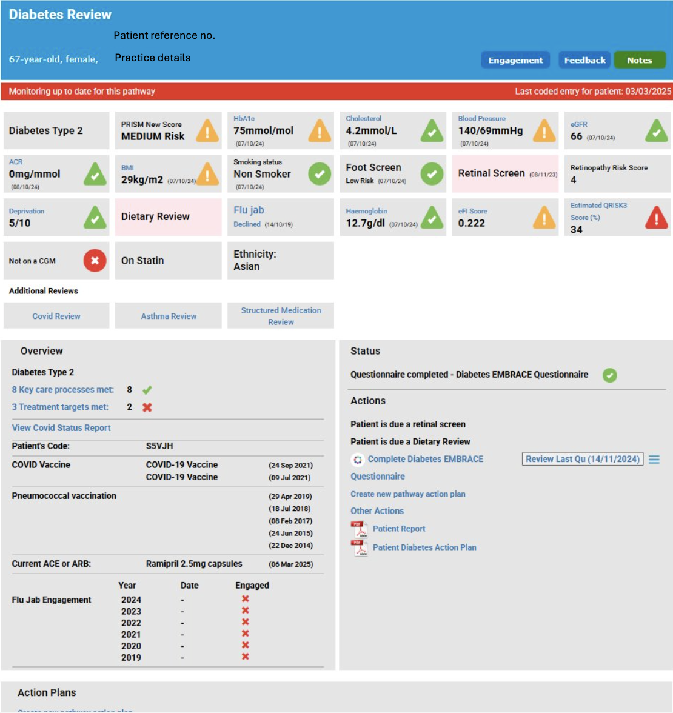Click the PRISM New Score warning triangle icon
This screenshot has height=713, width=673.
207,131
